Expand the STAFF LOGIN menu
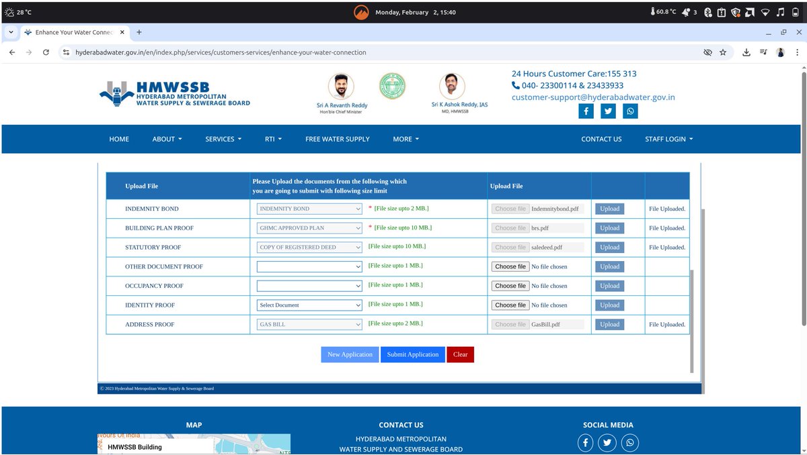This screenshot has width=807, height=455. (x=668, y=139)
